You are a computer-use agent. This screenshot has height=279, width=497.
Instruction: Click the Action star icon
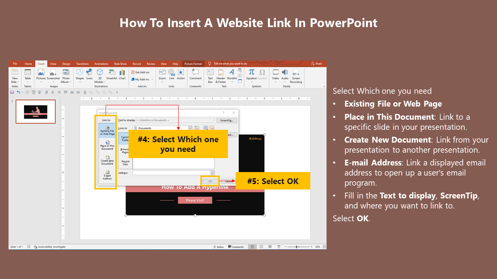[x=181, y=72]
